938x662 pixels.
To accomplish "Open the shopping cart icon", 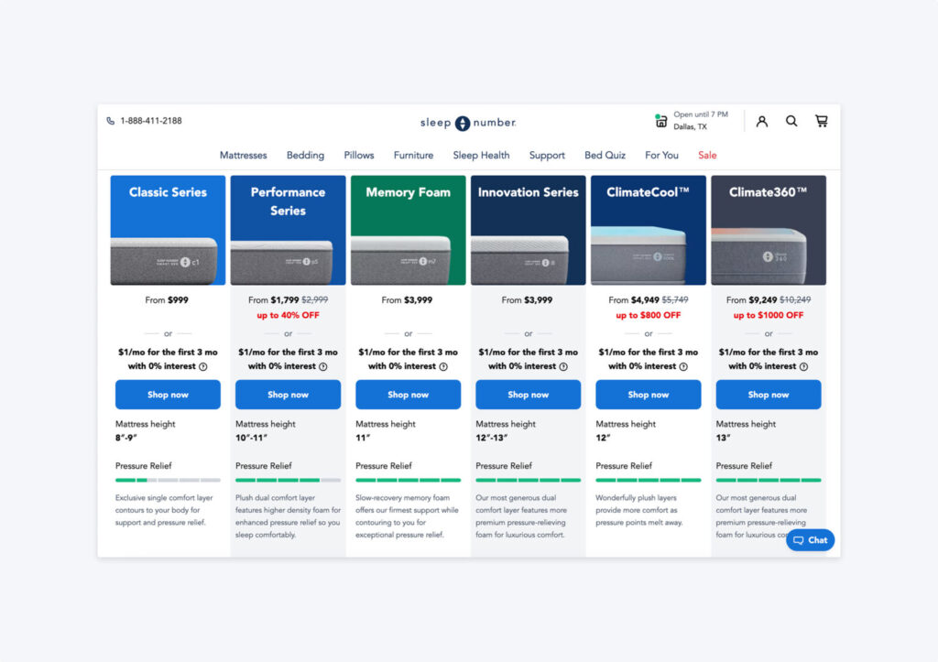I will click(821, 121).
